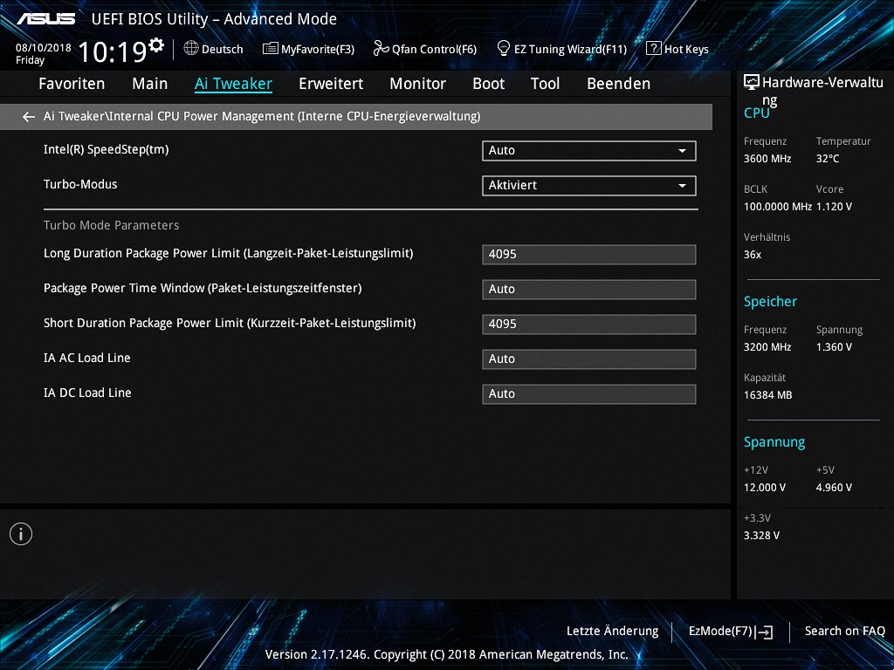Click the capacity value 16384 MB
This screenshot has width=894, height=670.
768,395
